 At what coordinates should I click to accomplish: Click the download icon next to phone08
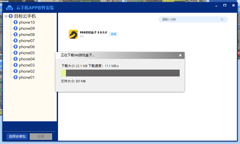click(x=15, y=34)
